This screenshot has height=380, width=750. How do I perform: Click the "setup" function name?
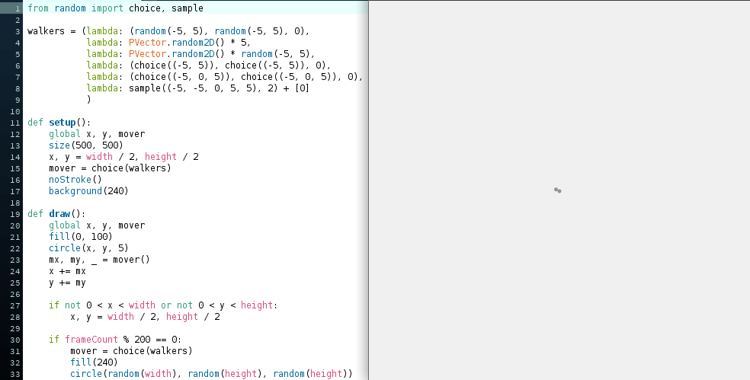pyautogui.click(x=62, y=123)
